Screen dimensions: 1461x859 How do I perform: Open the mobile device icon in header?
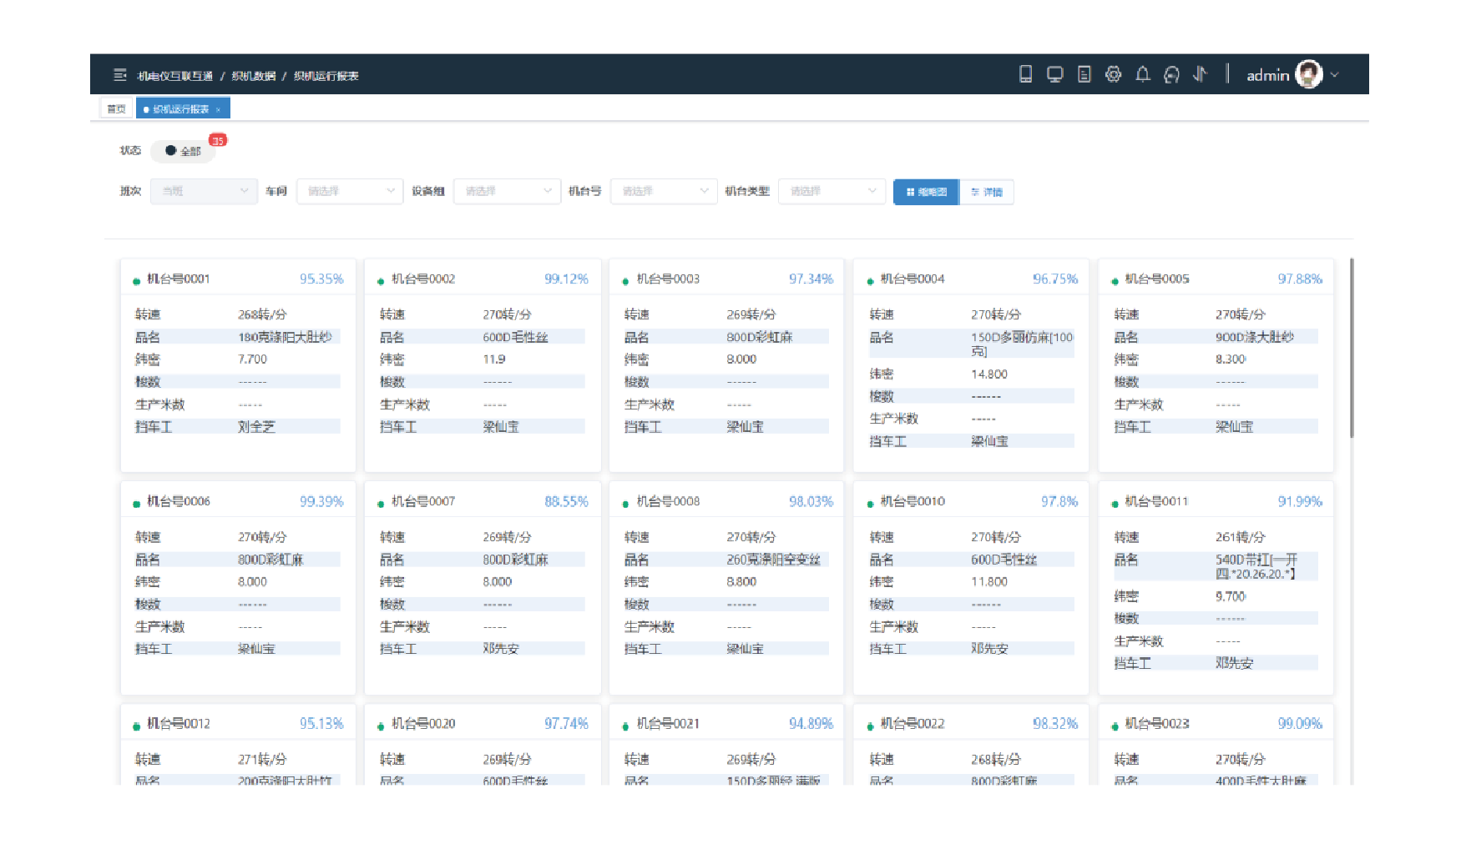(1025, 74)
